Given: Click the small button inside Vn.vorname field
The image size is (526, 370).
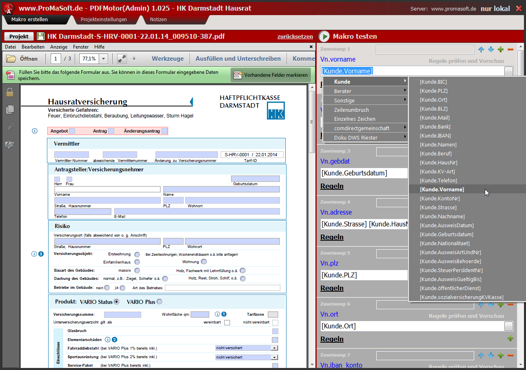Looking at the screenshot, I should [508, 71].
